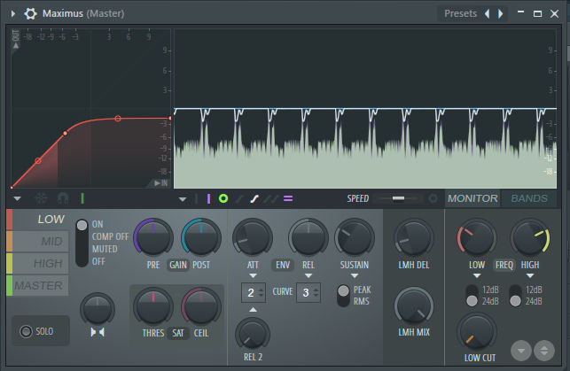Click the round down-arrow button

tap(521, 351)
